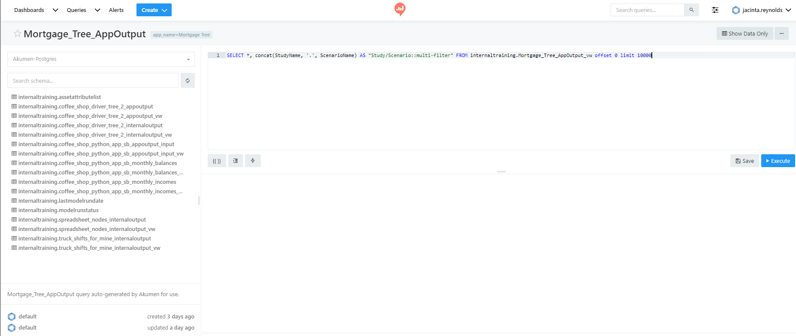Click the Show Data Only button
Viewport: 796px width, 336px height.
click(745, 33)
